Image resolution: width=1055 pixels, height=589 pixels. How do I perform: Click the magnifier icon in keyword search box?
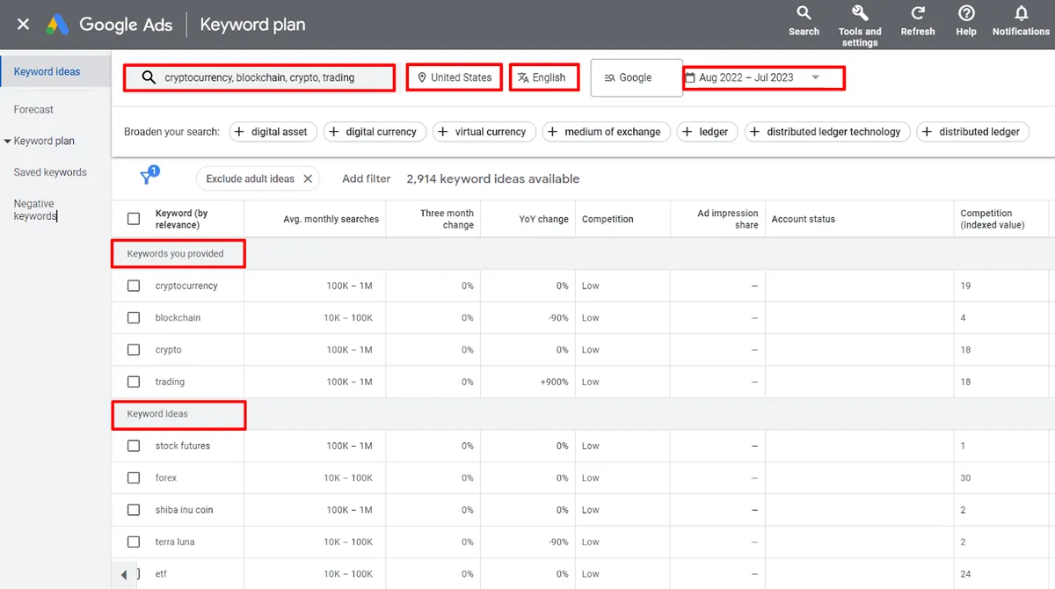[149, 77]
